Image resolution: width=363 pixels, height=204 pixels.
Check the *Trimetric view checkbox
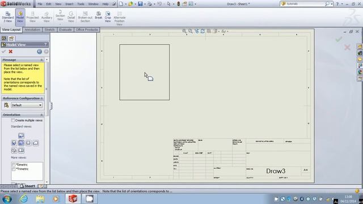click(x=14, y=169)
